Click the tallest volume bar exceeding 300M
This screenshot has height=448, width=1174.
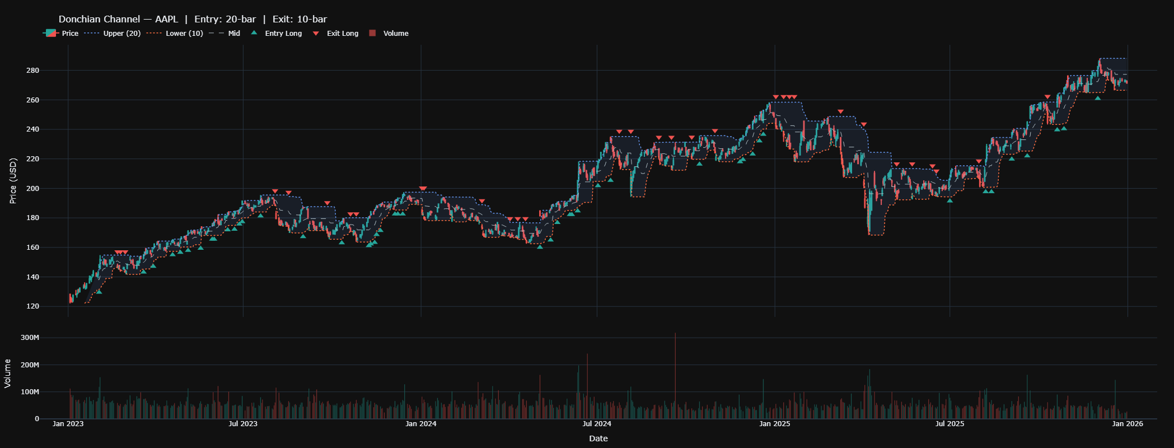coord(675,376)
